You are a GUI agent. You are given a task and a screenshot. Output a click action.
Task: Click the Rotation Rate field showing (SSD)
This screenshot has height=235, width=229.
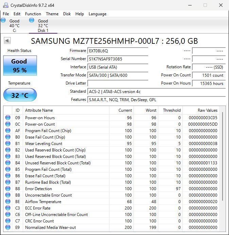coord(209,67)
